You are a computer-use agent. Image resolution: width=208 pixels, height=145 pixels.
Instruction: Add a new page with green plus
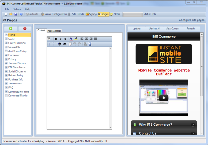click(x=10, y=29)
